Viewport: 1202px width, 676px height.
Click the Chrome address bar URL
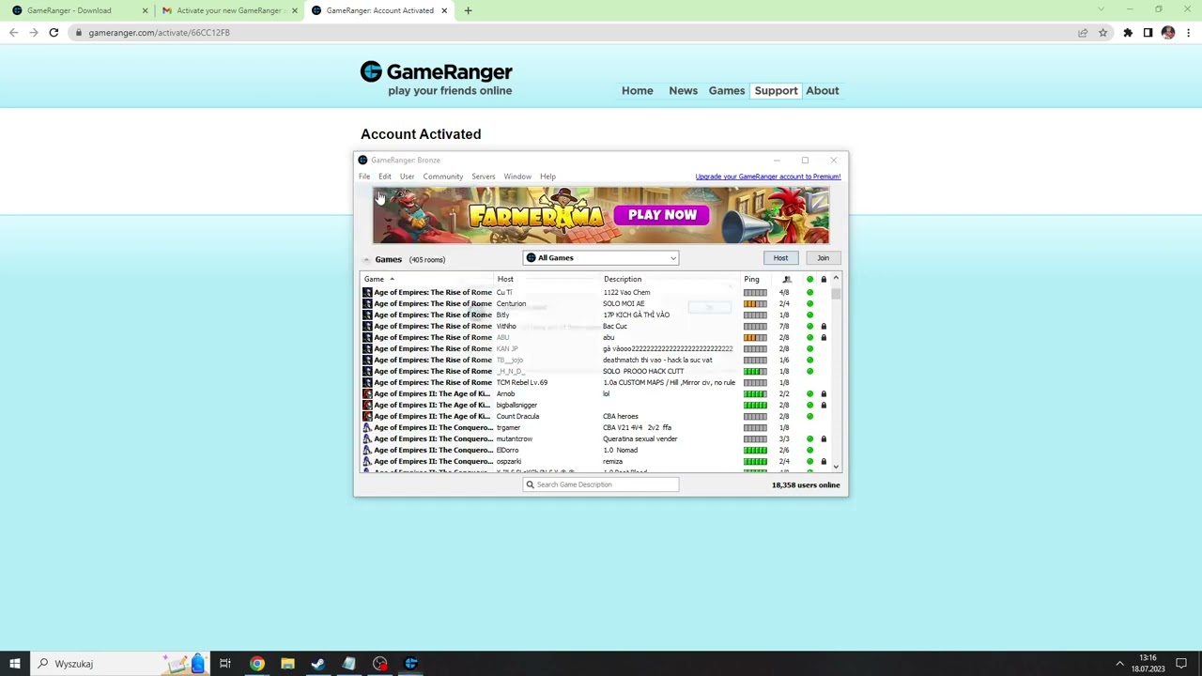[x=159, y=33]
